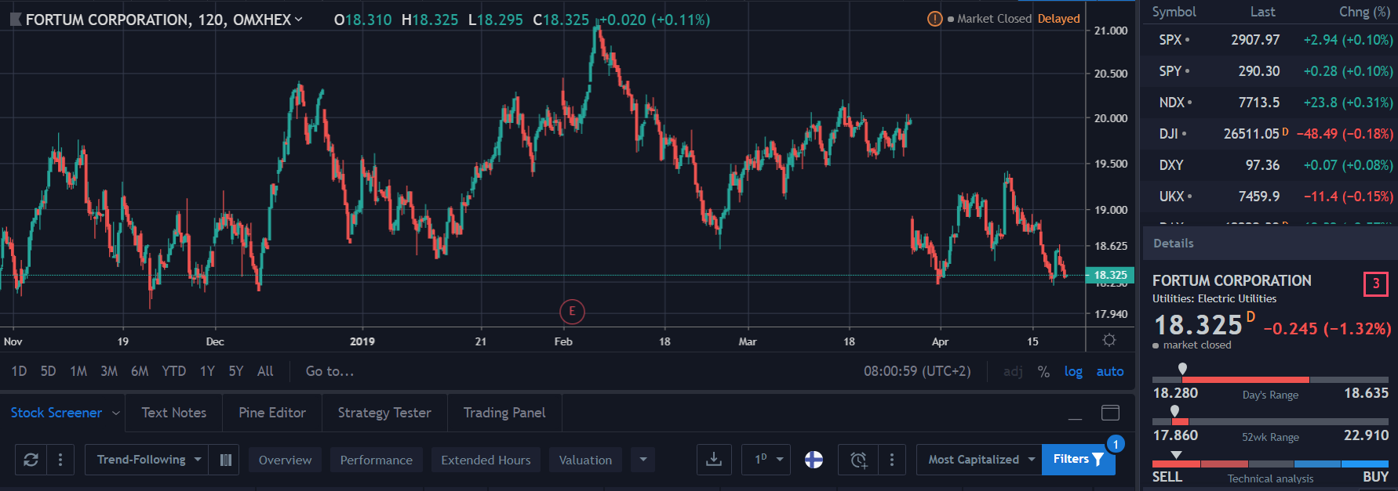This screenshot has height=491, width=1398.
Task: Click the Technical analysis sell-buy gauge
Action: click(x=1269, y=464)
